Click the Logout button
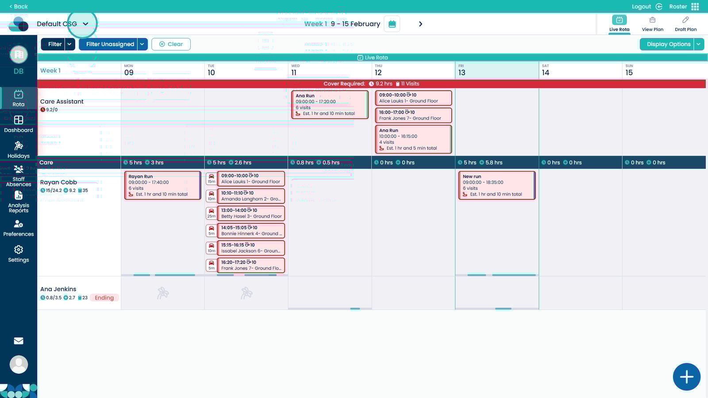 pyautogui.click(x=646, y=7)
